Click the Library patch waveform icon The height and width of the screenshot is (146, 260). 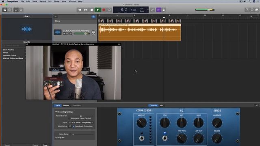click(26, 29)
